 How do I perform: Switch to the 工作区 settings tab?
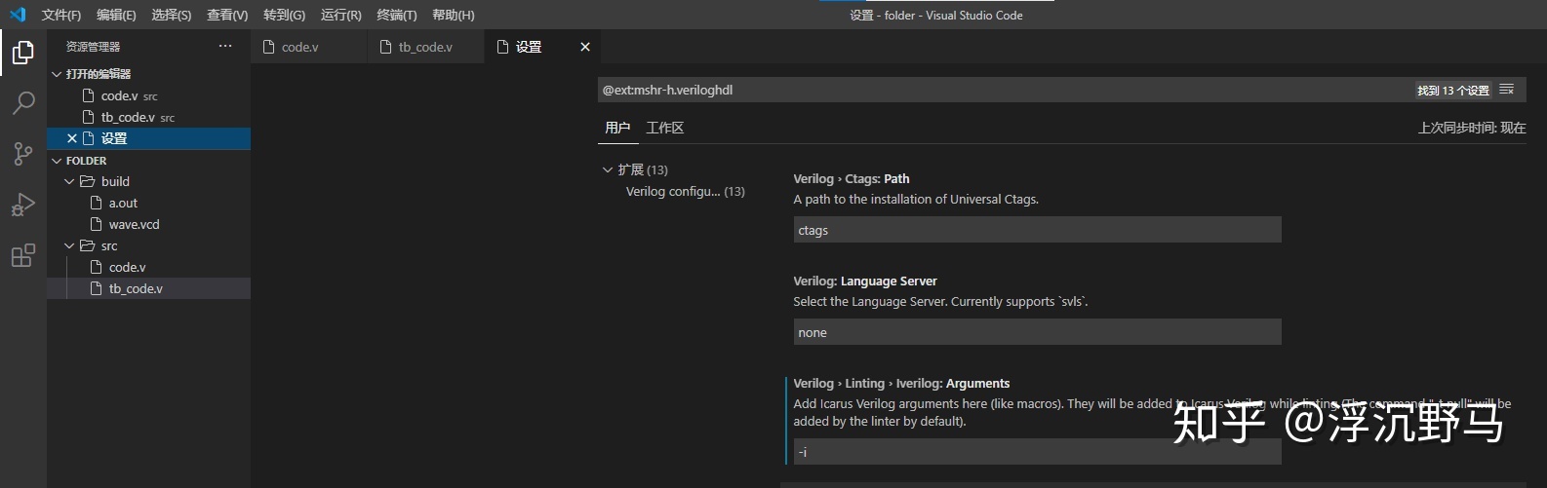click(665, 128)
